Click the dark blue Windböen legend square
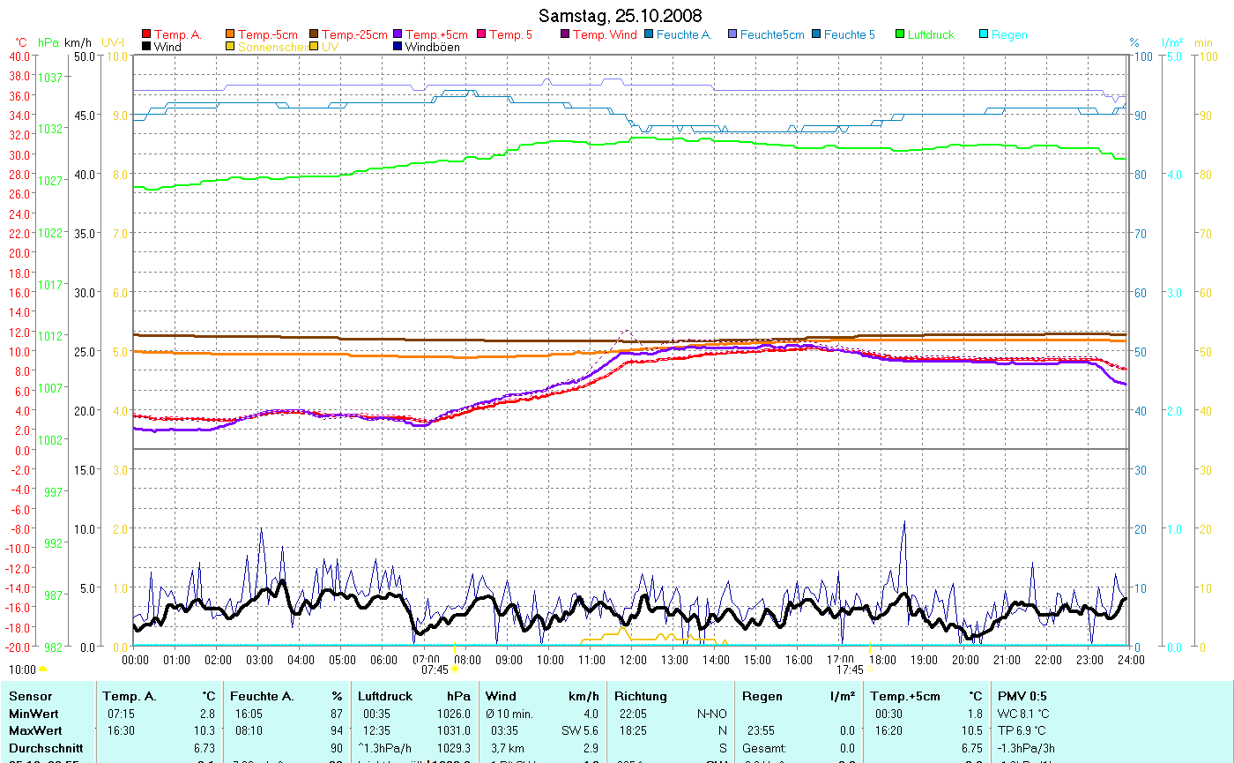 [x=398, y=47]
